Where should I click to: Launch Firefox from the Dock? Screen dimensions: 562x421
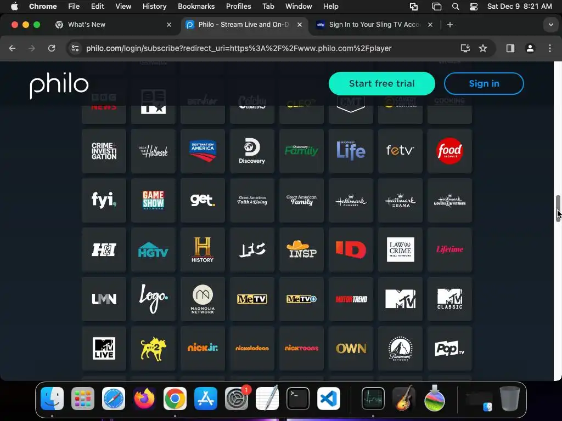pyautogui.click(x=144, y=399)
